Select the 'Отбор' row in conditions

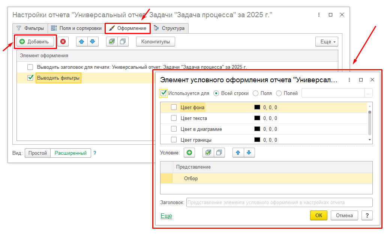click(x=266, y=178)
